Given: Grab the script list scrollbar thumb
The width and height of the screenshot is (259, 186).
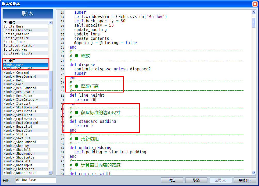Looking at the screenshot, I should (51, 90).
